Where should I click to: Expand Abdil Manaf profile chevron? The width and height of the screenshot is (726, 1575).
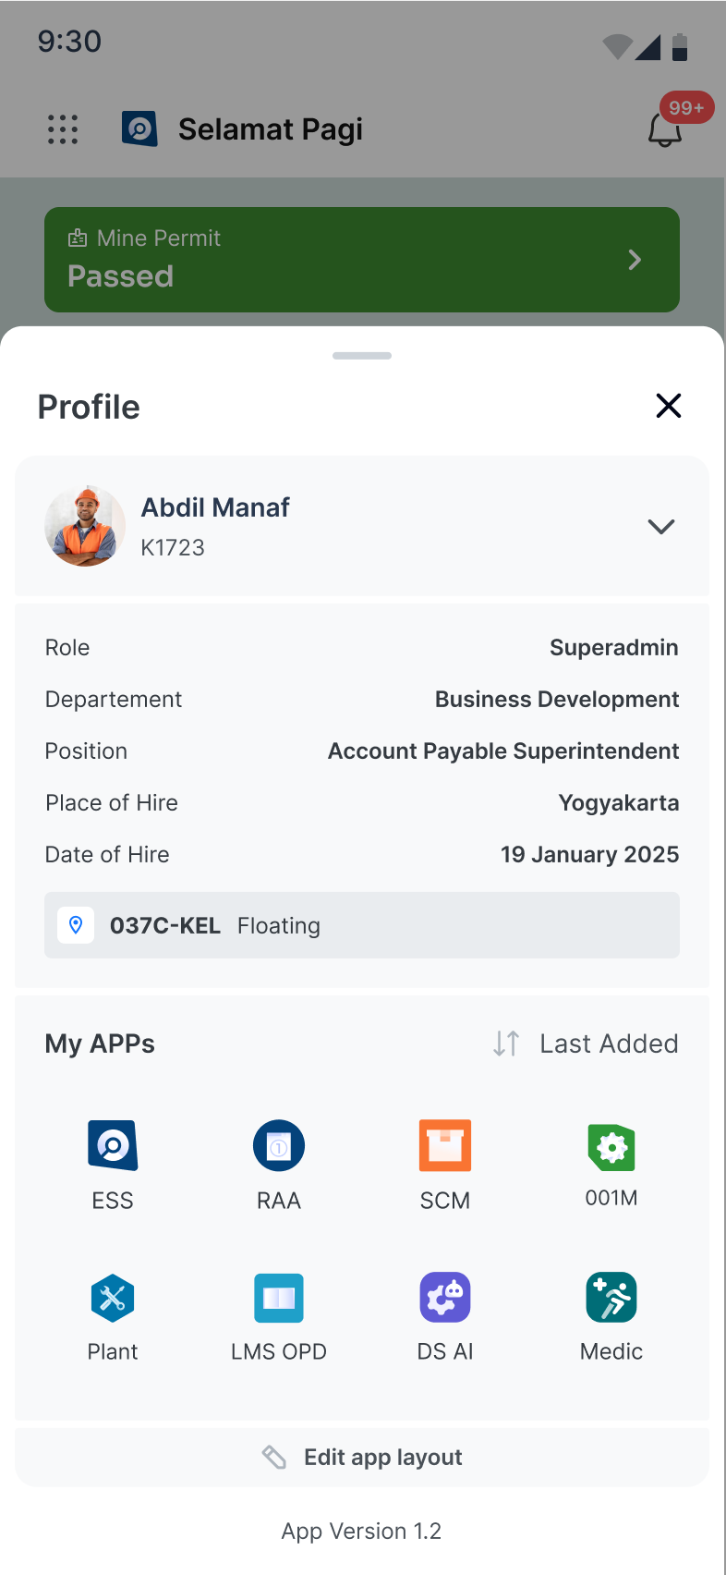(661, 527)
